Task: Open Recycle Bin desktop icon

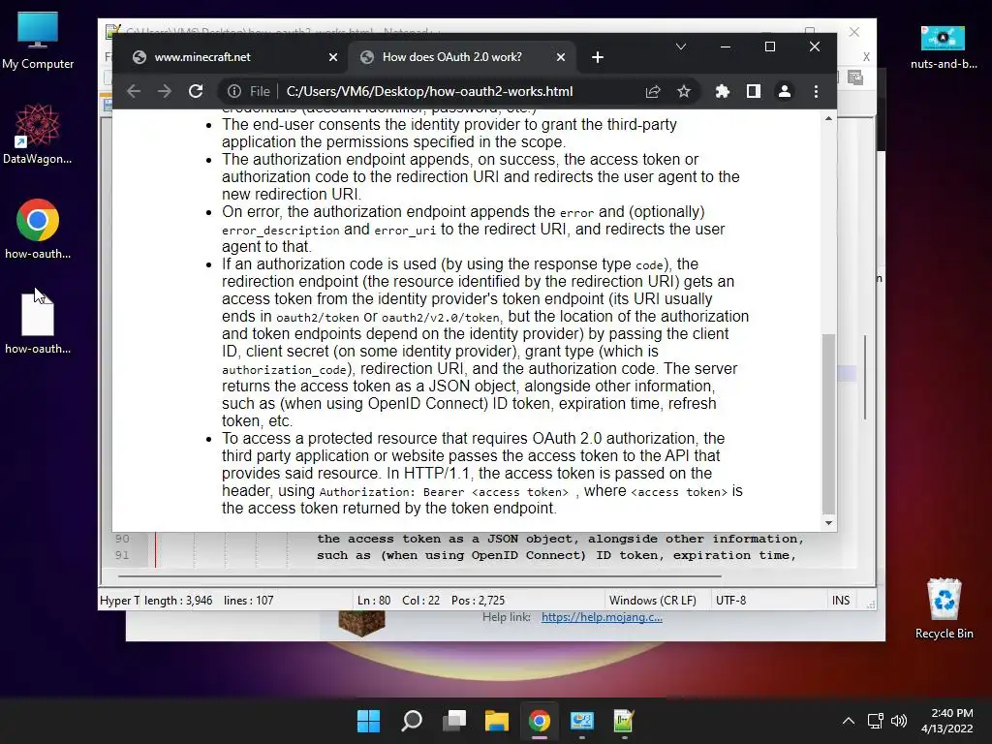Action: [944, 608]
